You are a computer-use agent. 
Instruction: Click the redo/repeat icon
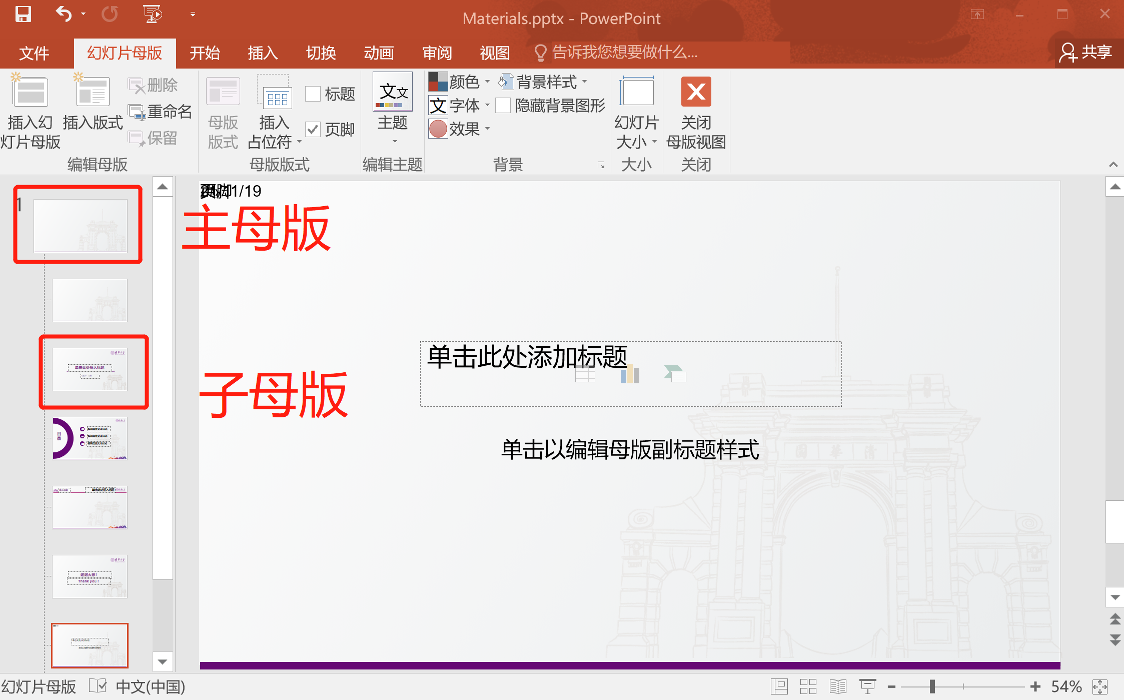click(110, 14)
